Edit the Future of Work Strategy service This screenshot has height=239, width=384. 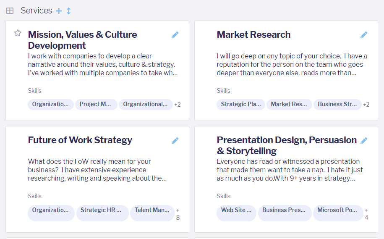(x=175, y=140)
